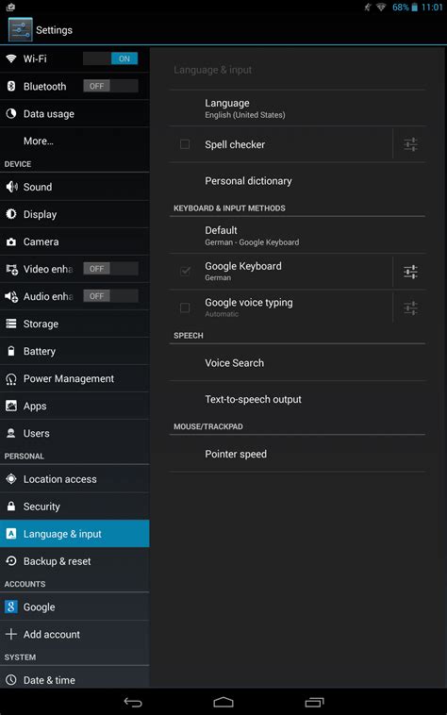Tap the Audio enhancement icon
447x715 pixels.
(11, 296)
